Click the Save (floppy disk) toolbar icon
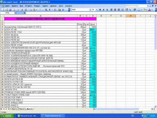157x118 pixels. tap(9, 9)
